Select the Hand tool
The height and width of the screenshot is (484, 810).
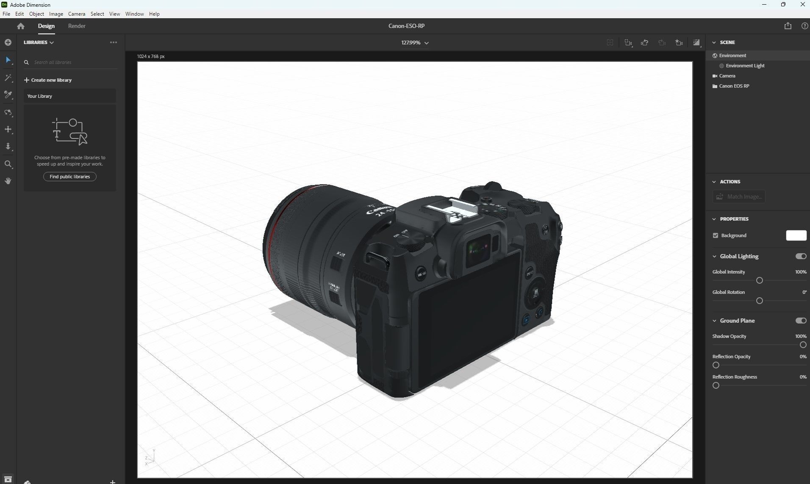click(x=8, y=181)
